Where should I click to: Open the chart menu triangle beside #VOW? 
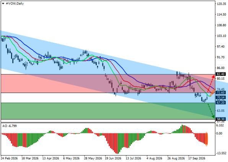click(3, 4)
